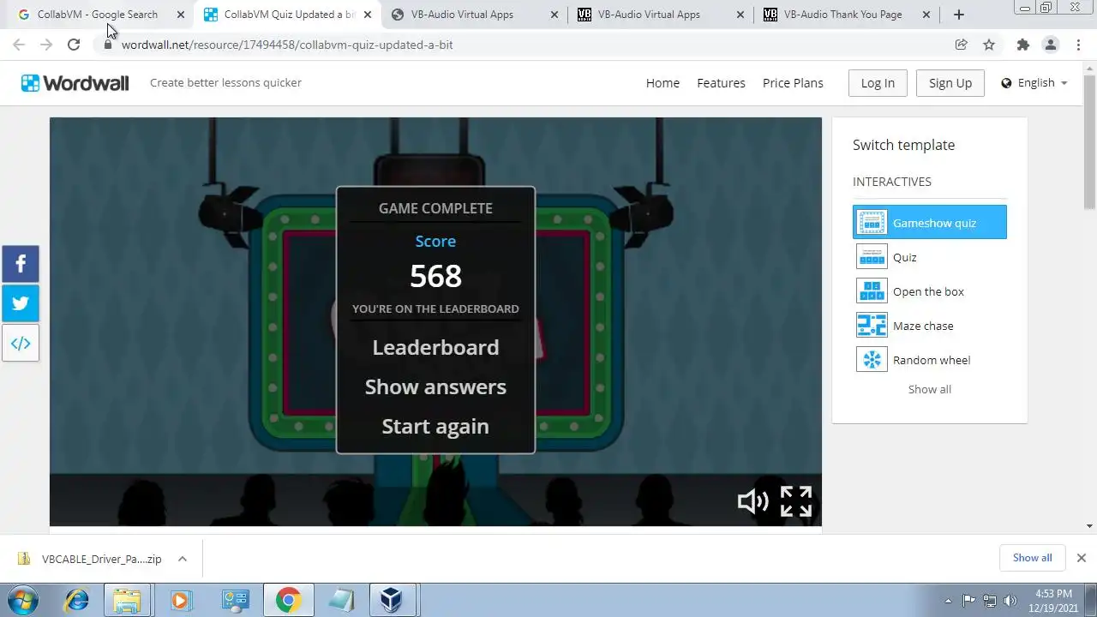Click the Sign Up button
This screenshot has width=1097, height=617.
click(x=950, y=83)
